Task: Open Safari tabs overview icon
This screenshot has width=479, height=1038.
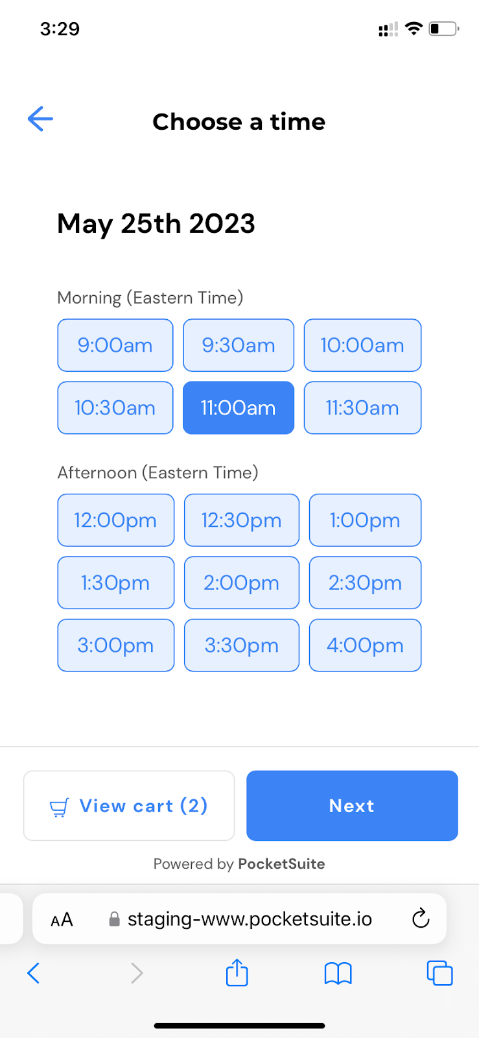Action: click(439, 973)
